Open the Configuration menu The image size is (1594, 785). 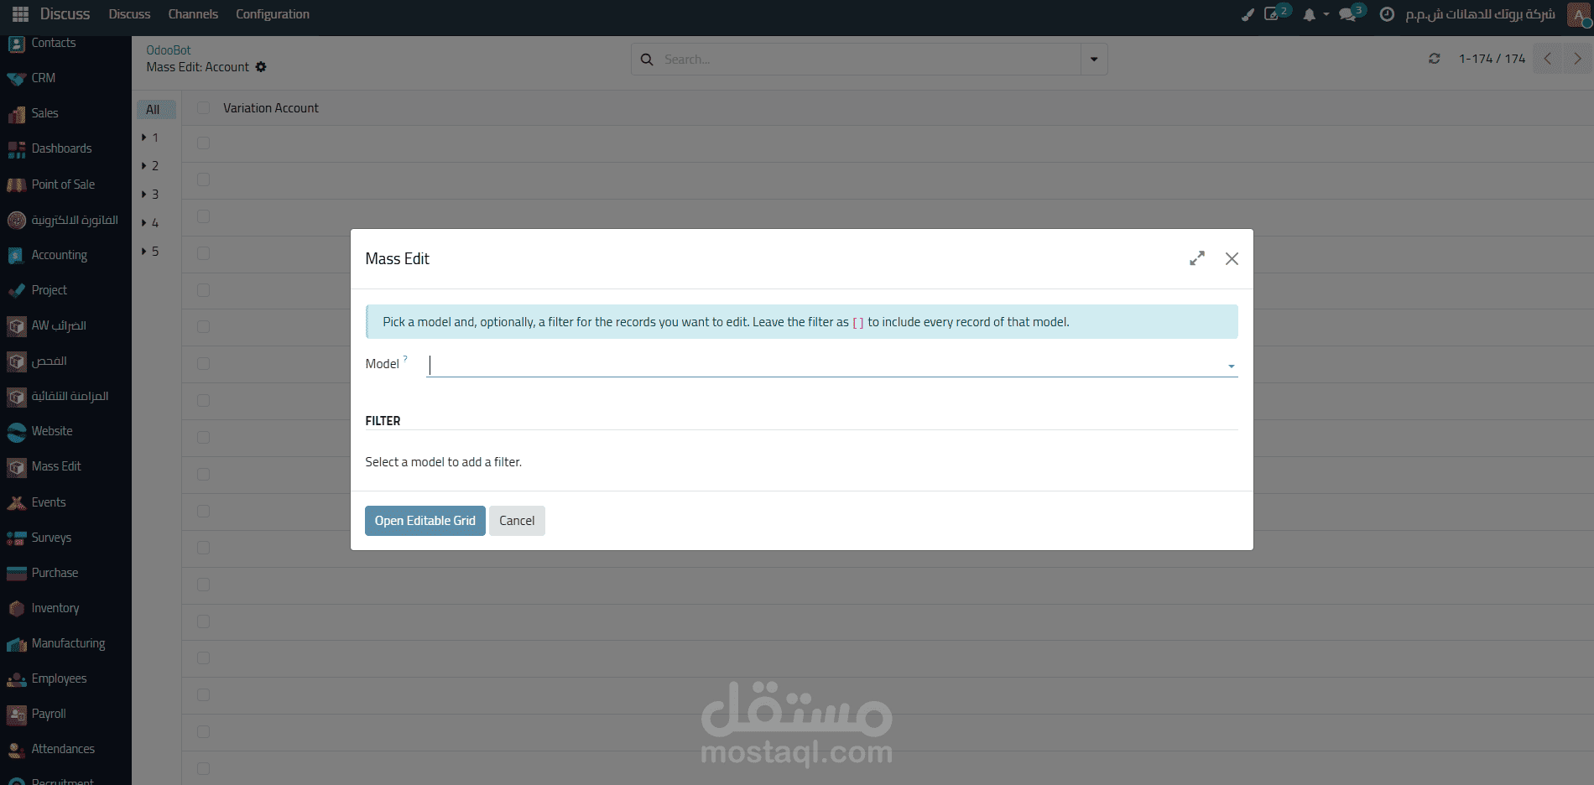coord(273,14)
